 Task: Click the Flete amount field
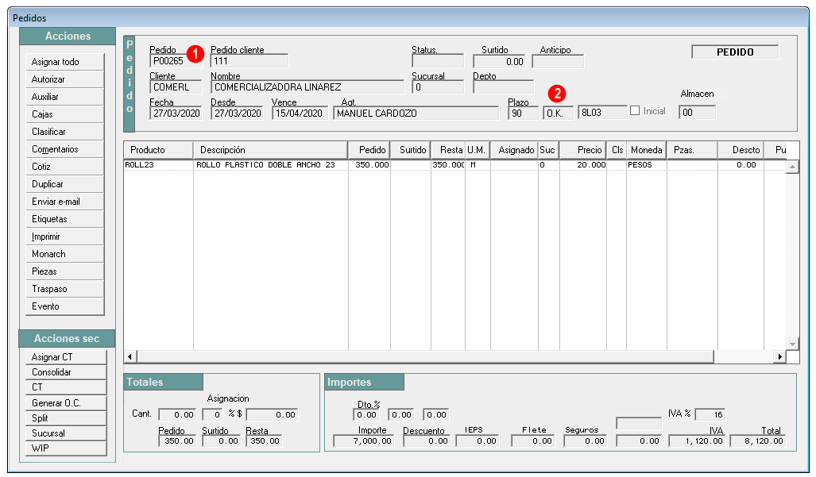click(532, 441)
